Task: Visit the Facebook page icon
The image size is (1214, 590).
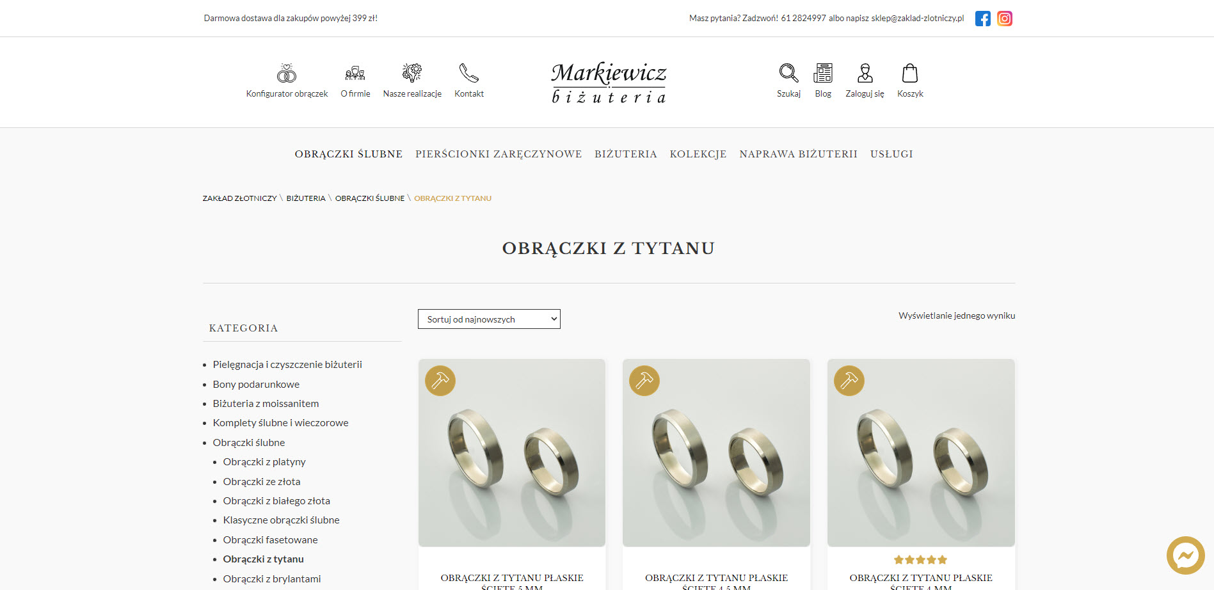Action: click(983, 19)
